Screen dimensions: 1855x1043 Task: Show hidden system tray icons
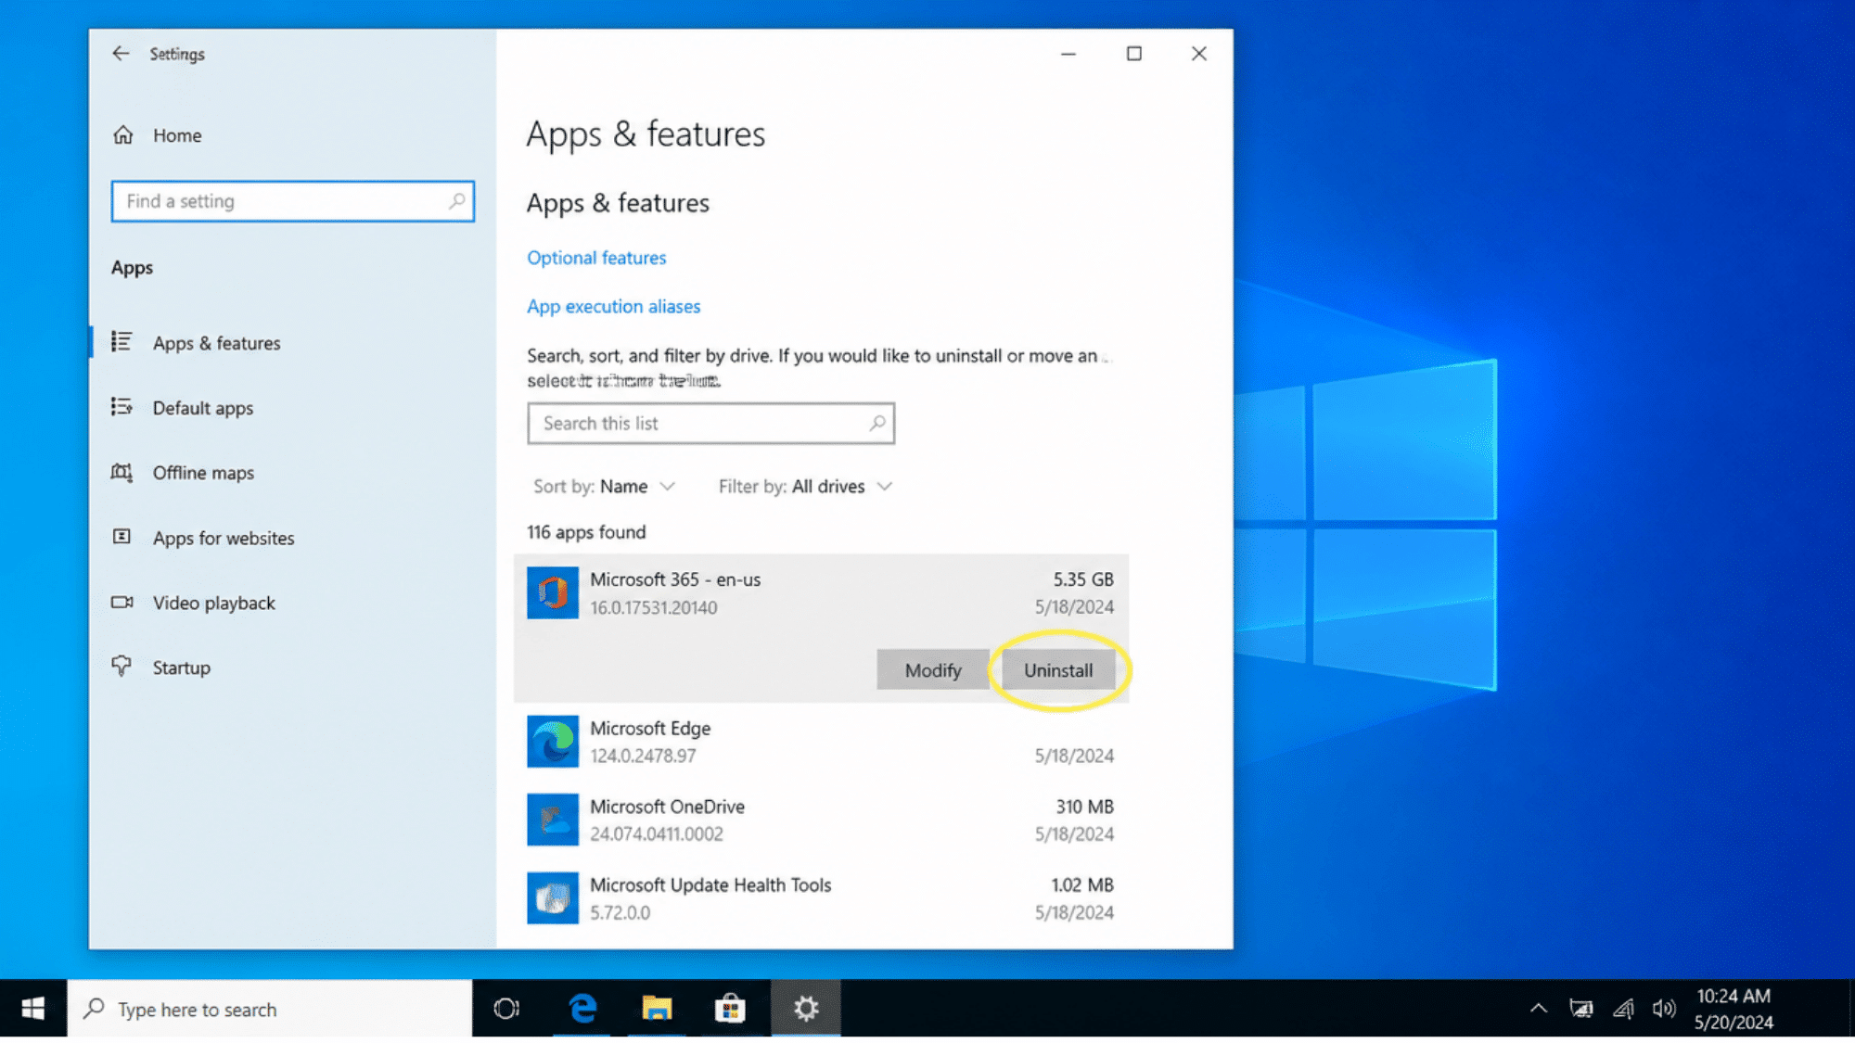(1539, 1009)
